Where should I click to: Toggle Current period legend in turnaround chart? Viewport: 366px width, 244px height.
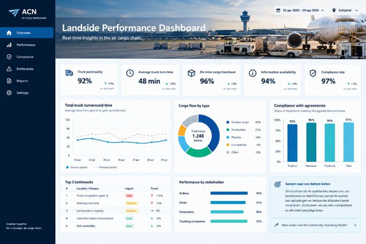tap(77, 167)
